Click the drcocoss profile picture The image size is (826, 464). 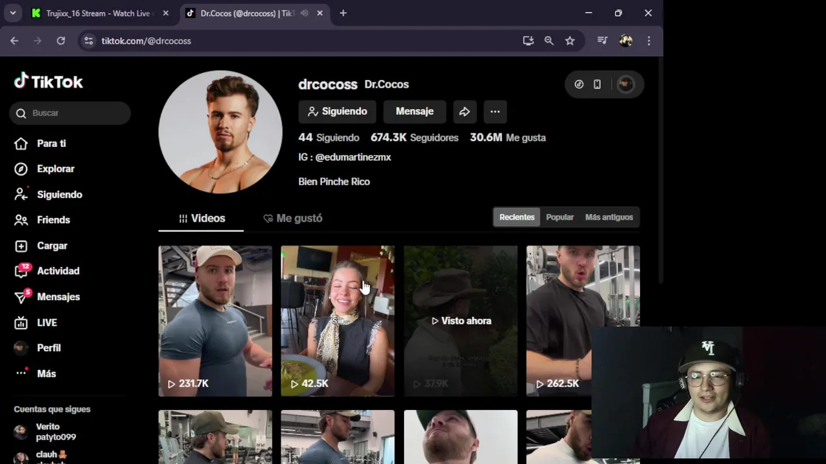(220, 132)
